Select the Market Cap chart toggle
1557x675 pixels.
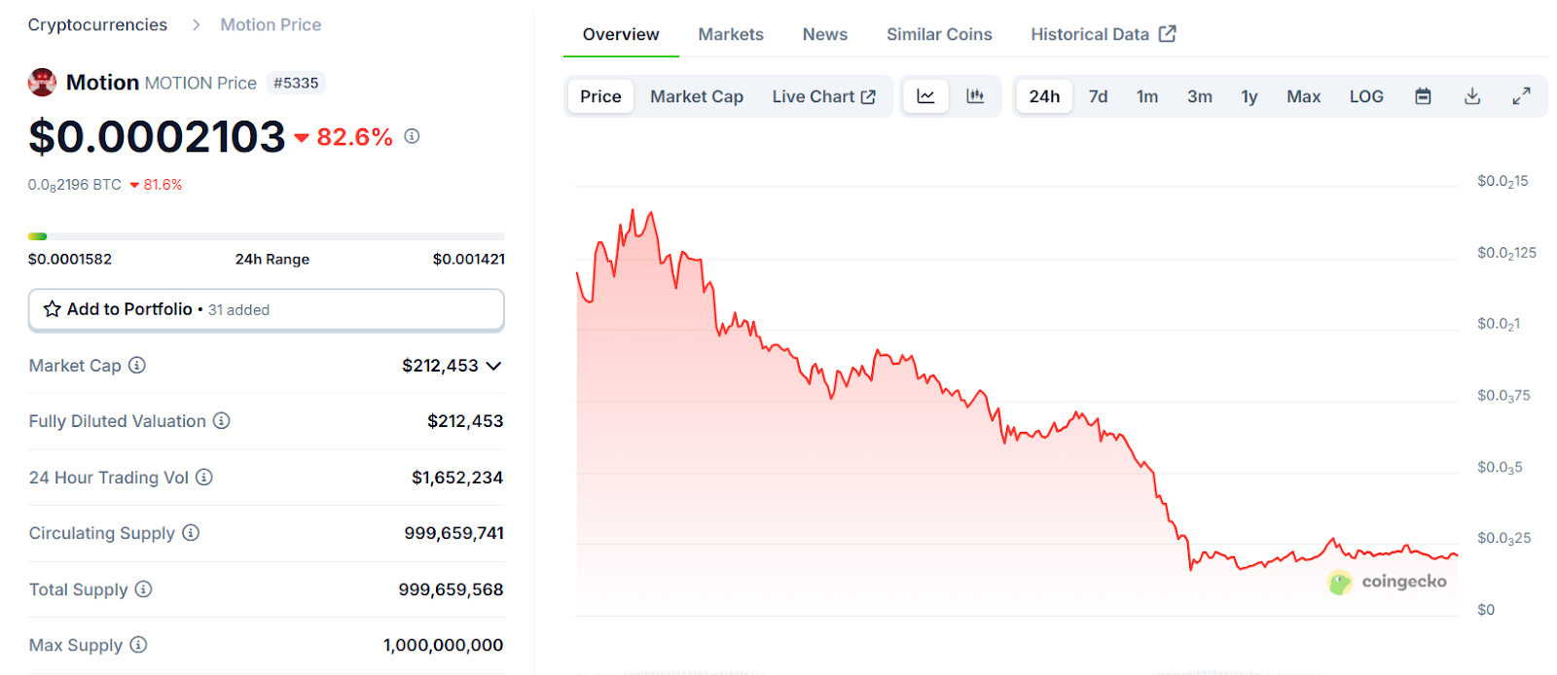point(697,96)
